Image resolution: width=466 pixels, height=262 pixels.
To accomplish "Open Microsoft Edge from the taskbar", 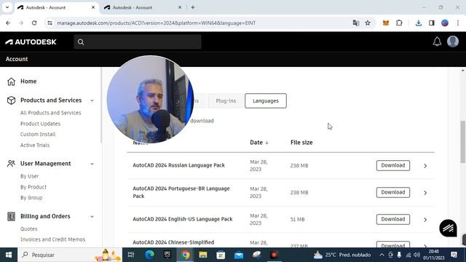I will tap(149, 255).
